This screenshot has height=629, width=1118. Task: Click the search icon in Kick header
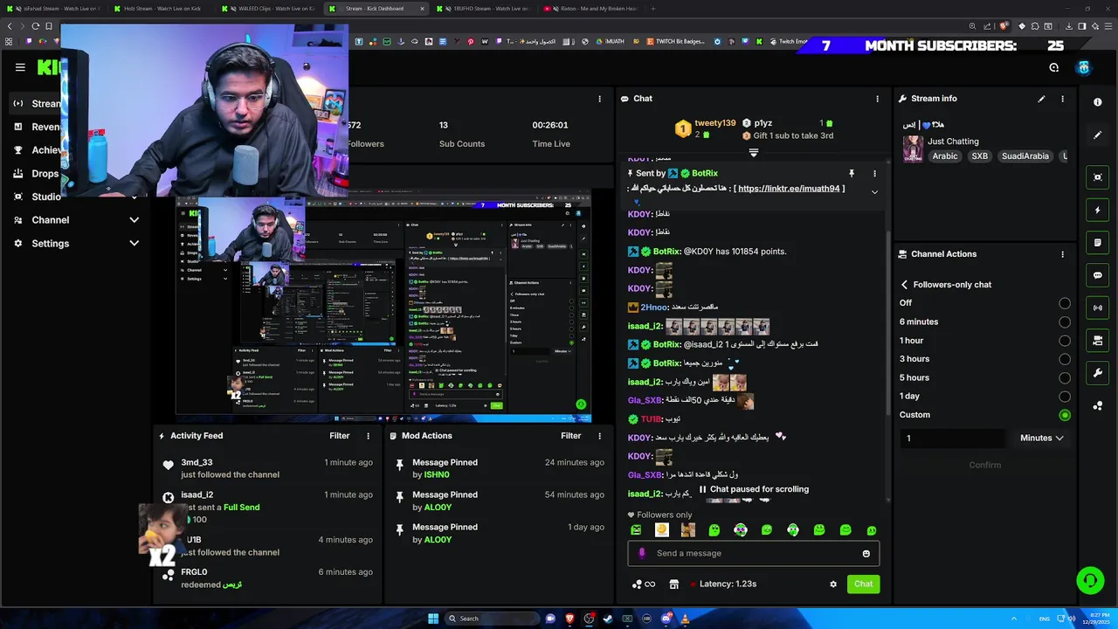pyautogui.click(x=1054, y=67)
